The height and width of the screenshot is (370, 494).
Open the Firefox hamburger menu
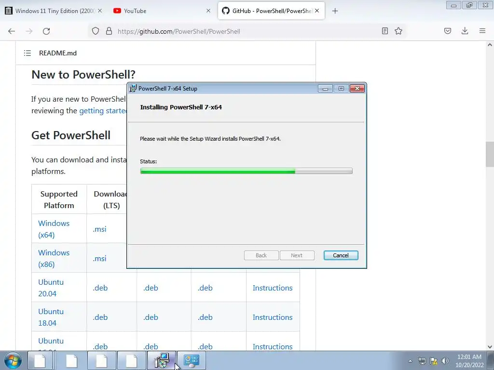click(x=482, y=31)
